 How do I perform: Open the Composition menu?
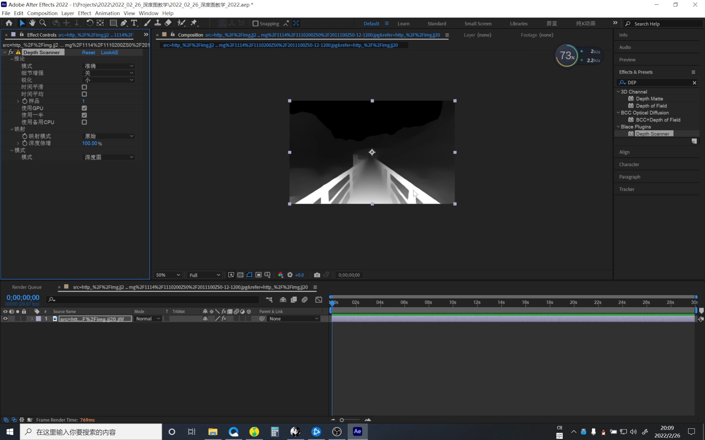pos(42,13)
